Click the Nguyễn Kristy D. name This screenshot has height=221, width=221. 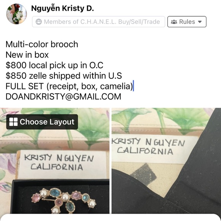(62, 8)
